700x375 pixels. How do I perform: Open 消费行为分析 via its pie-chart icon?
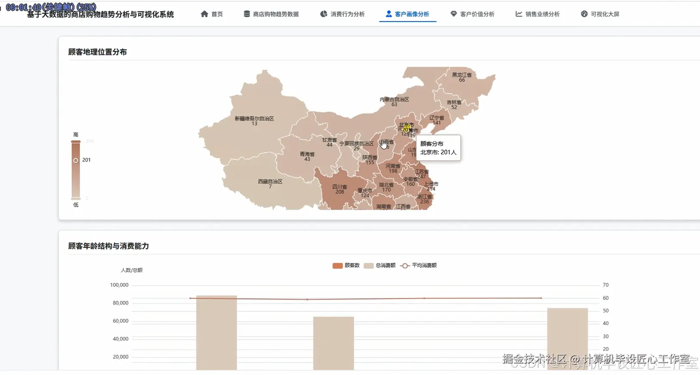coord(324,14)
